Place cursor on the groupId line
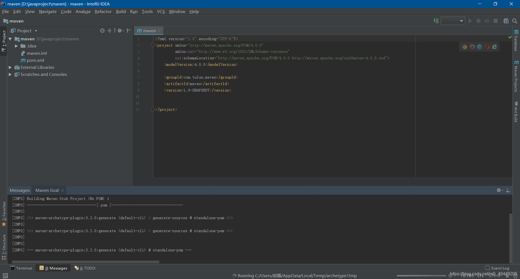This screenshot has height=279, width=520. tap(201, 77)
